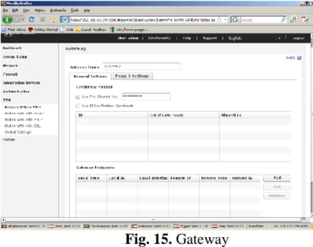The height and width of the screenshot is (247, 313).
Task: Click the English language link
Action: click(x=235, y=38)
